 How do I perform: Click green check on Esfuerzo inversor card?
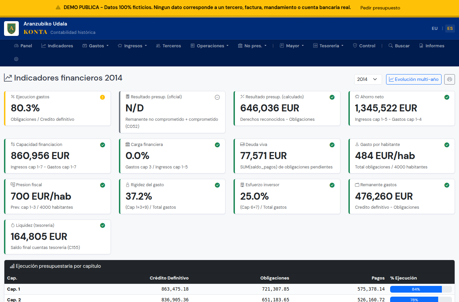coord(332,185)
